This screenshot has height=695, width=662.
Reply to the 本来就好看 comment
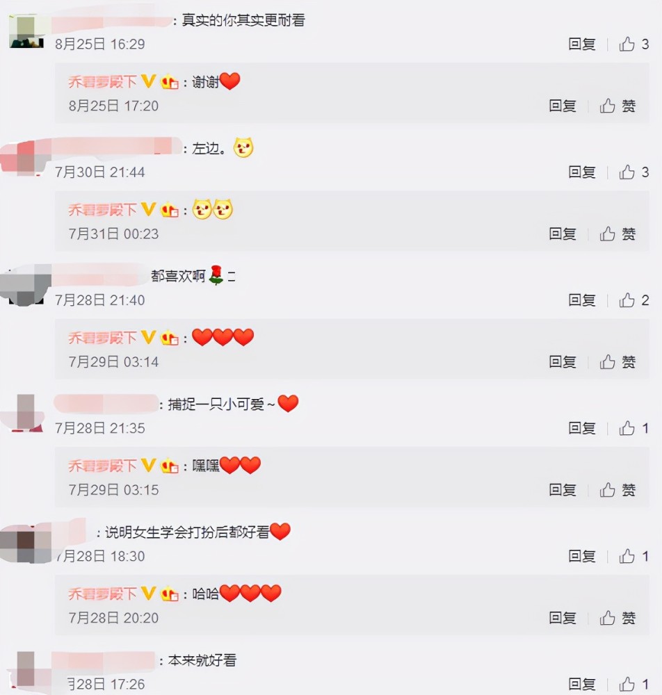[x=582, y=684]
